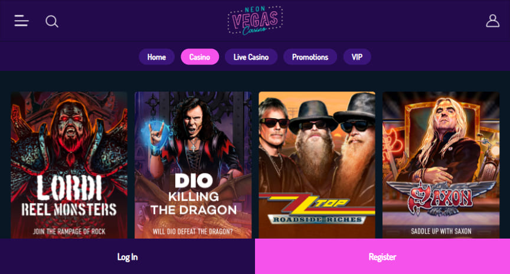Click the red Saxon eagle emblem
Screen dimensions: 510x274
(x=441, y=197)
